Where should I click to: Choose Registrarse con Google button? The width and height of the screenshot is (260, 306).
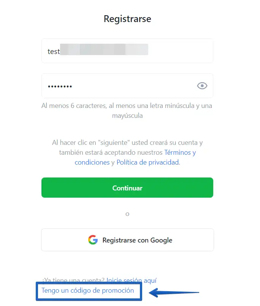(x=127, y=240)
